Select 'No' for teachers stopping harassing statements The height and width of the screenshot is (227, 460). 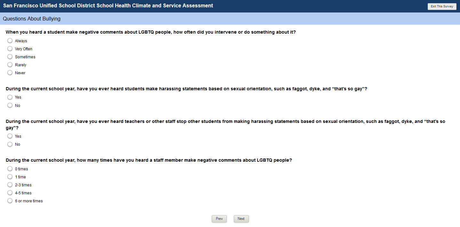point(10,144)
